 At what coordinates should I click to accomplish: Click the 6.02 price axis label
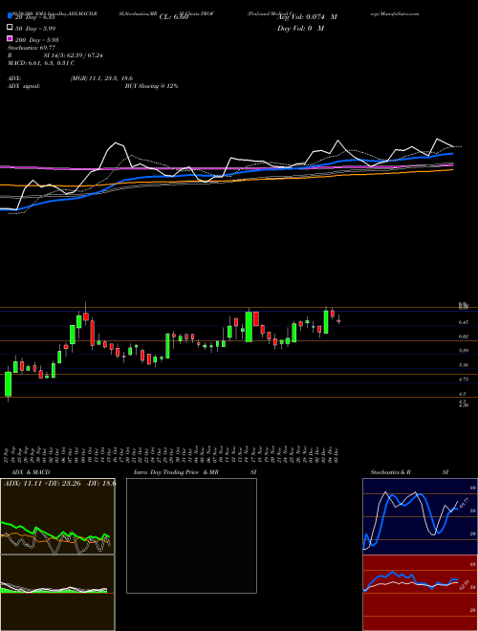[464, 337]
